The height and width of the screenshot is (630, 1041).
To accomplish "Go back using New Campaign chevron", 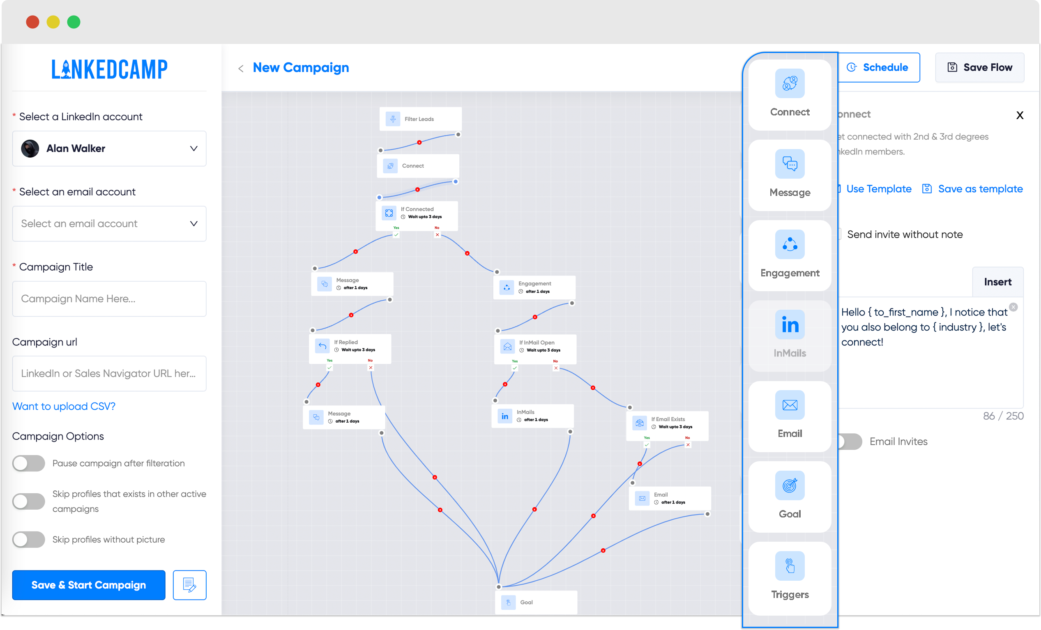I will (241, 69).
